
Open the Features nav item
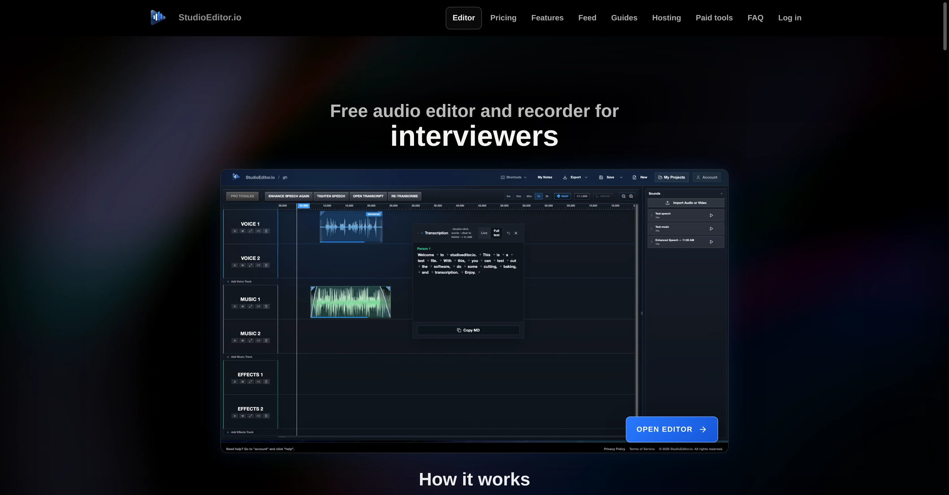(x=547, y=18)
